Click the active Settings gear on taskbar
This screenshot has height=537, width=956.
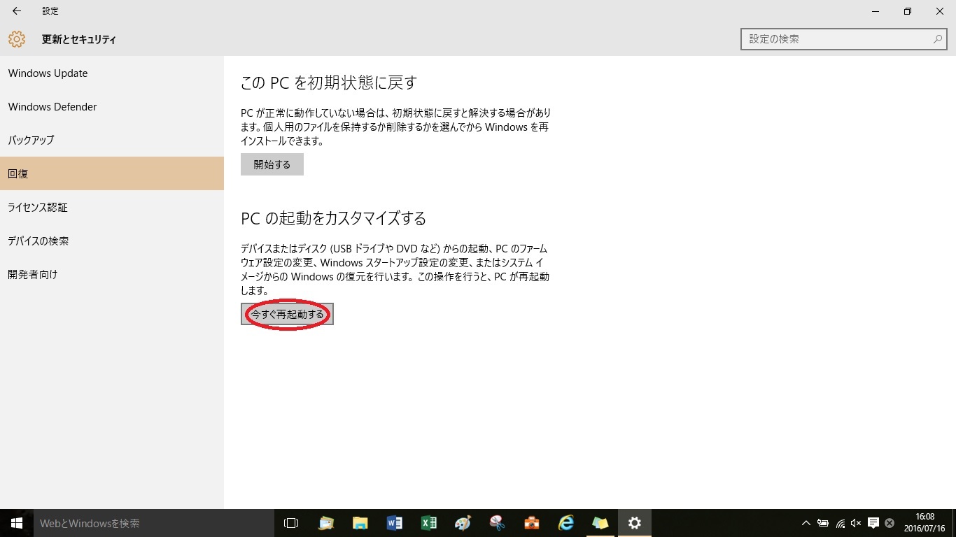tap(635, 523)
